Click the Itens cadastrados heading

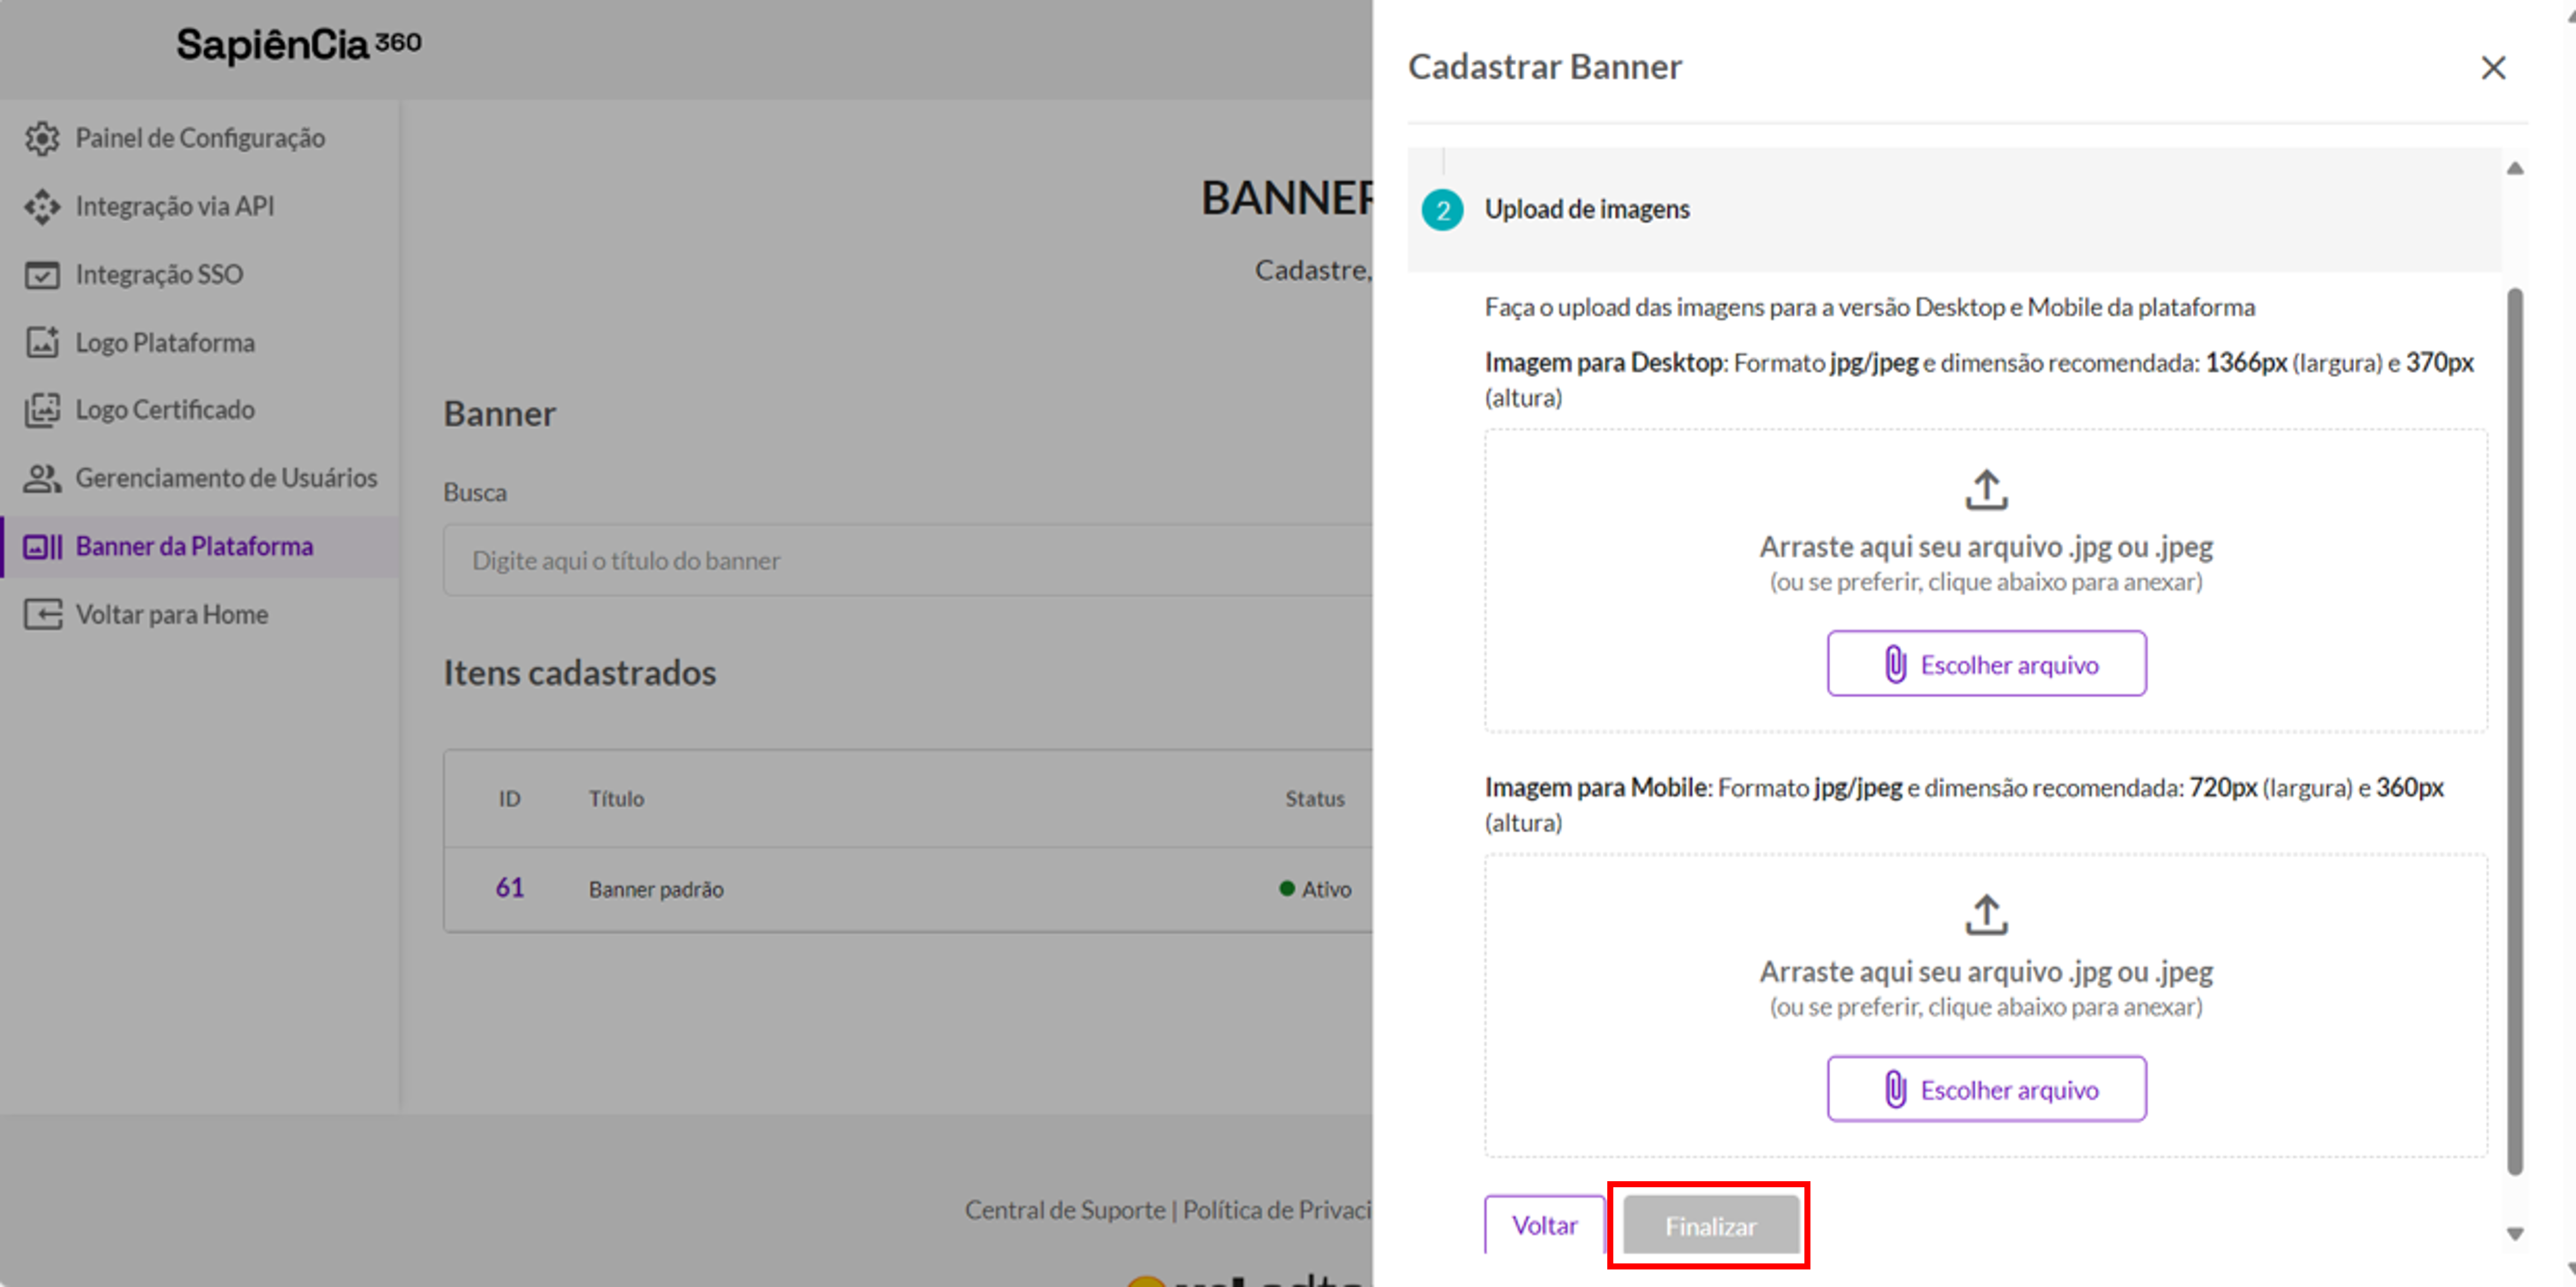580,673
